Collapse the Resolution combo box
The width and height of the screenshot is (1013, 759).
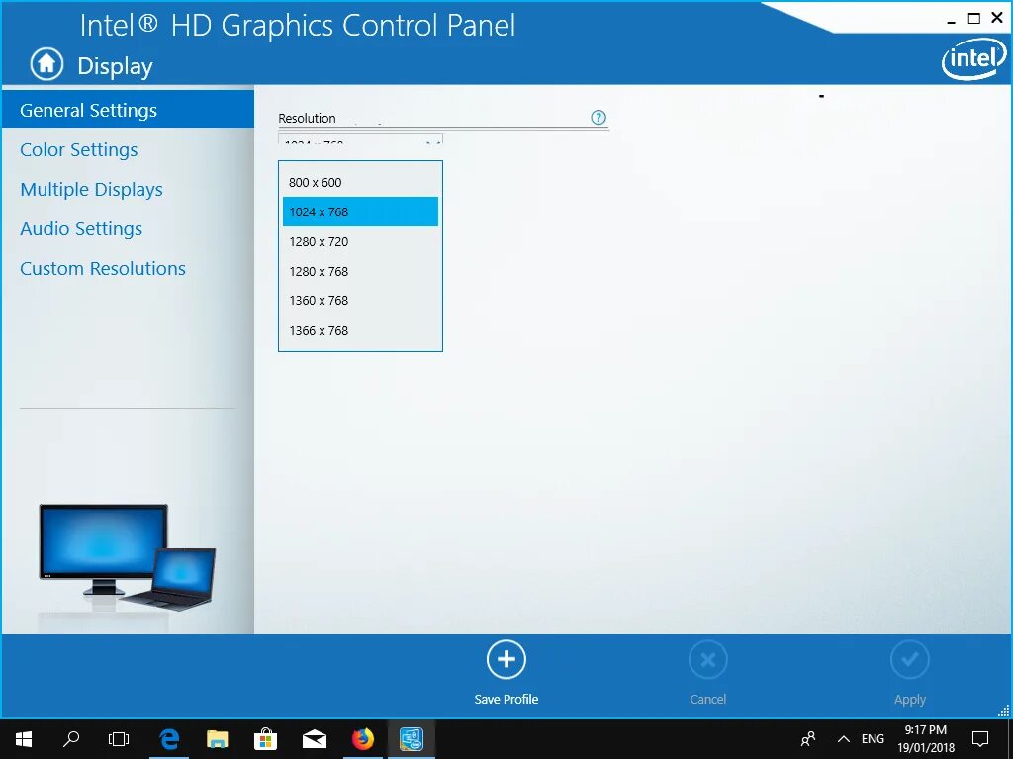coord(360,139)
